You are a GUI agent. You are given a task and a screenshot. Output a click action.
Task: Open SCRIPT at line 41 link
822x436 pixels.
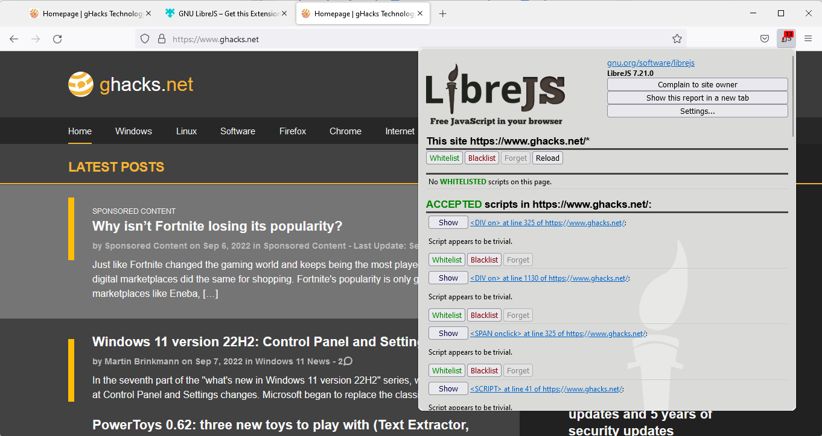coord(546,389)
